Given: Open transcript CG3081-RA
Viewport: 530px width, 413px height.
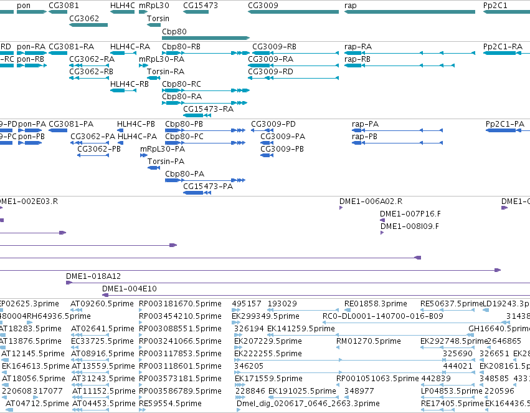Looking at the screenshot, I should pos(72,46).
